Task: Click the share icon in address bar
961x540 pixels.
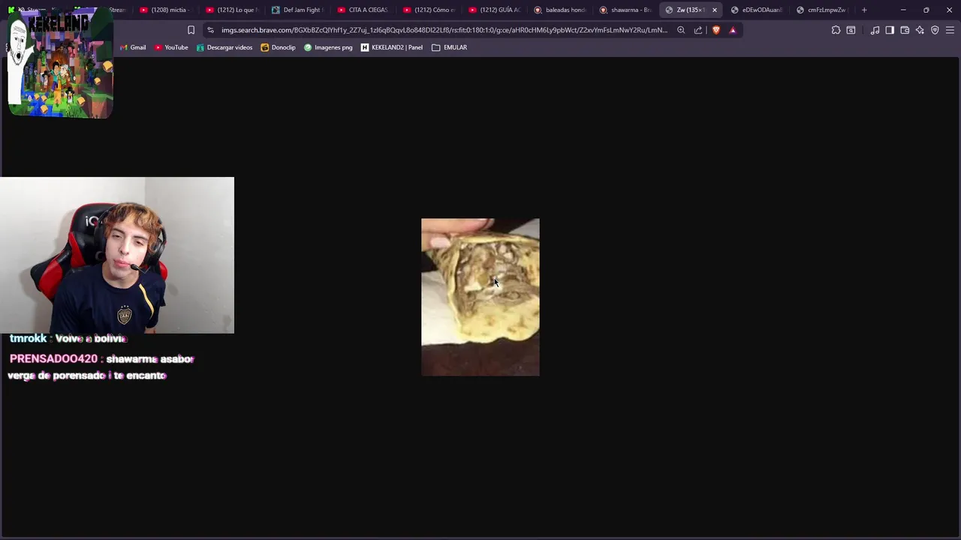Action: (698, 30)
